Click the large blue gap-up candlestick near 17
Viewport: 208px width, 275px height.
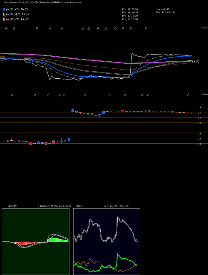point(73,110)
